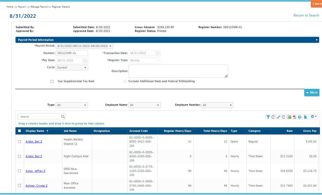This screenshot has width=322, height=195.
Task: Export grid to Excel
Action: (x=289, y=117)
